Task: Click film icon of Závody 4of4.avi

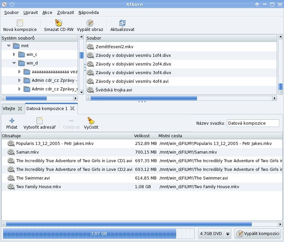Action: [90, 81]
